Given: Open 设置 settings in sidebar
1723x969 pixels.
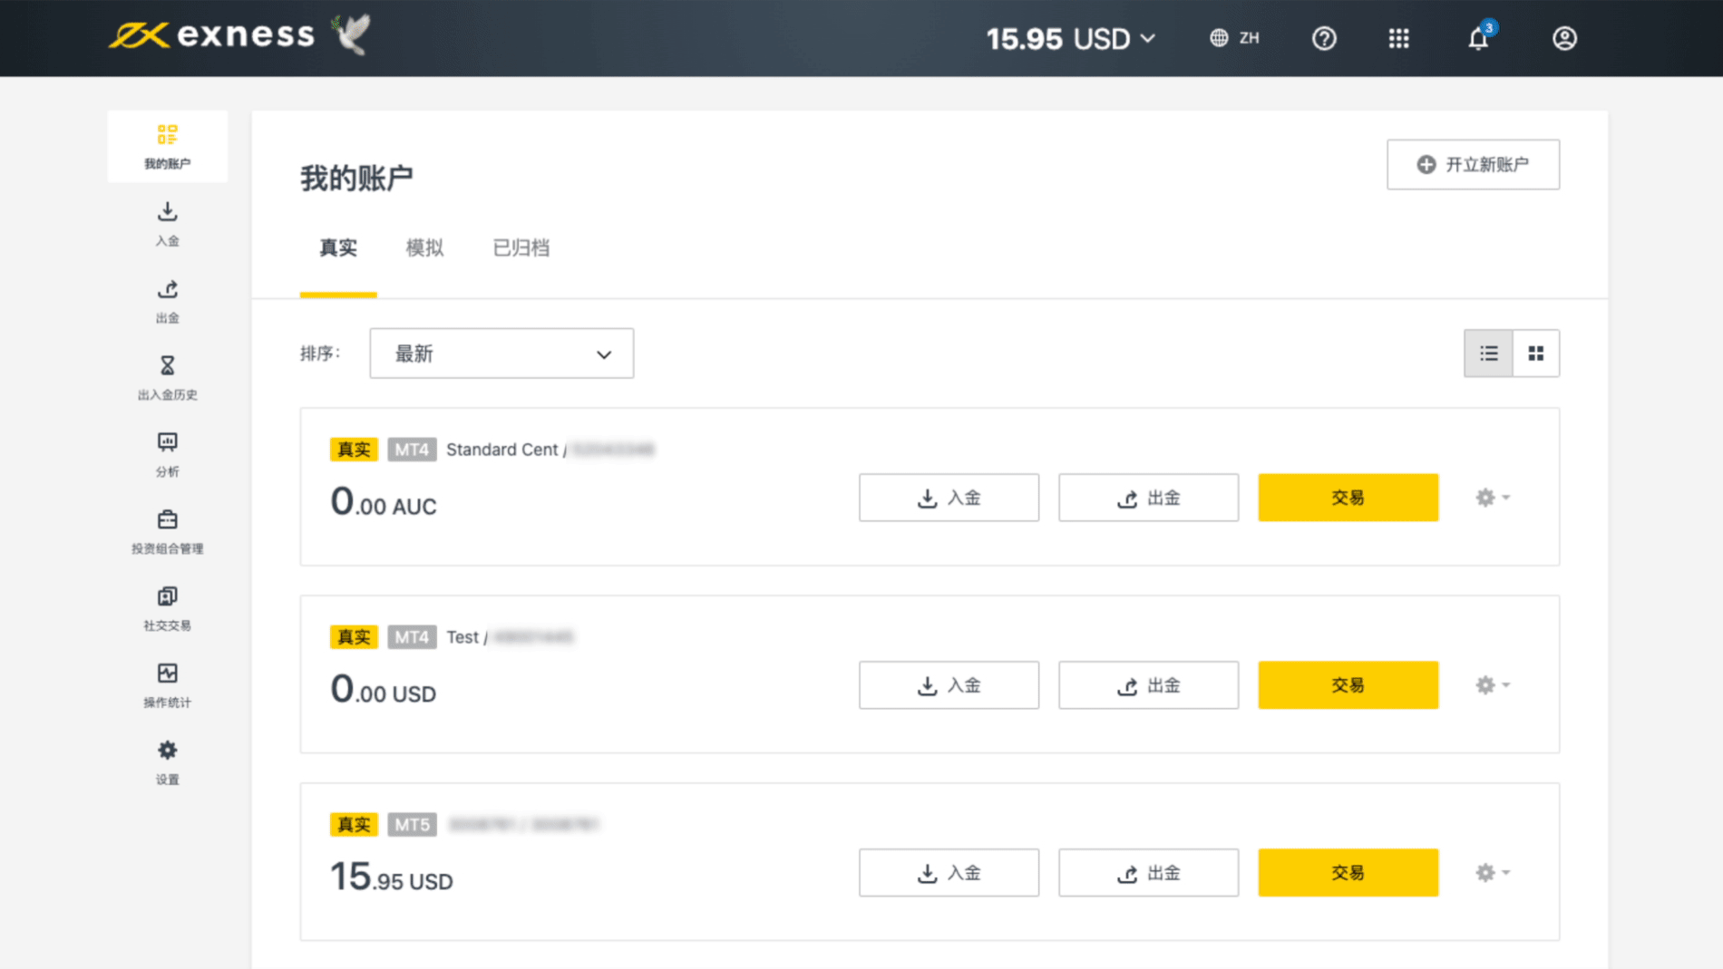Looking at the screenshot, I should tap(168, 762).
